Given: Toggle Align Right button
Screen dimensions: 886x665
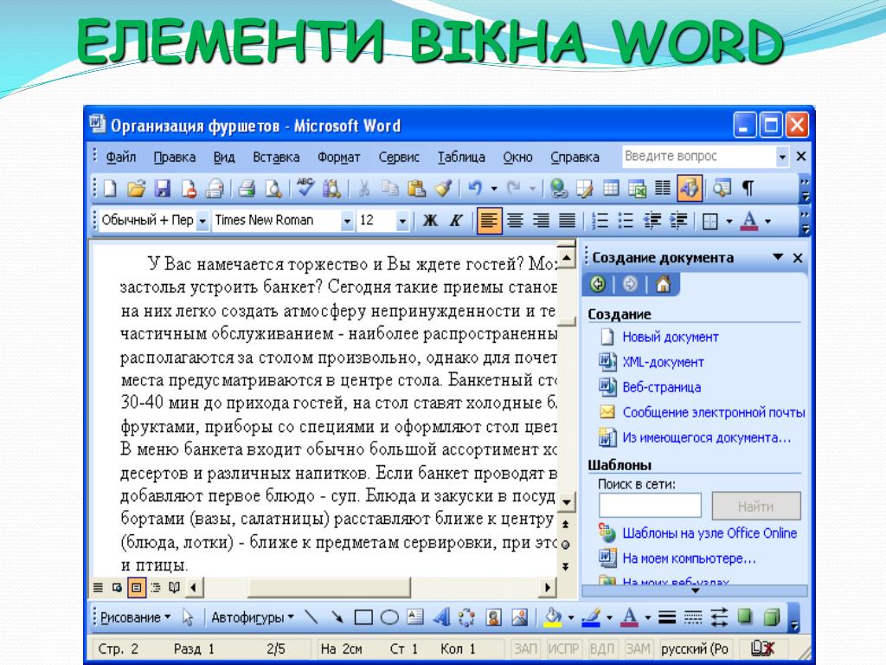Looking at the screenshot, I should 541,221.
